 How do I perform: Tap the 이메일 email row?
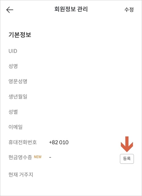click(71, 127)
